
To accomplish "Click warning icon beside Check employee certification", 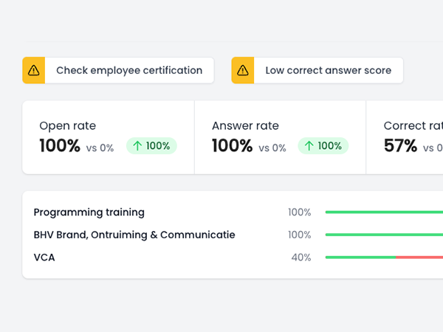I will (34, 71).
